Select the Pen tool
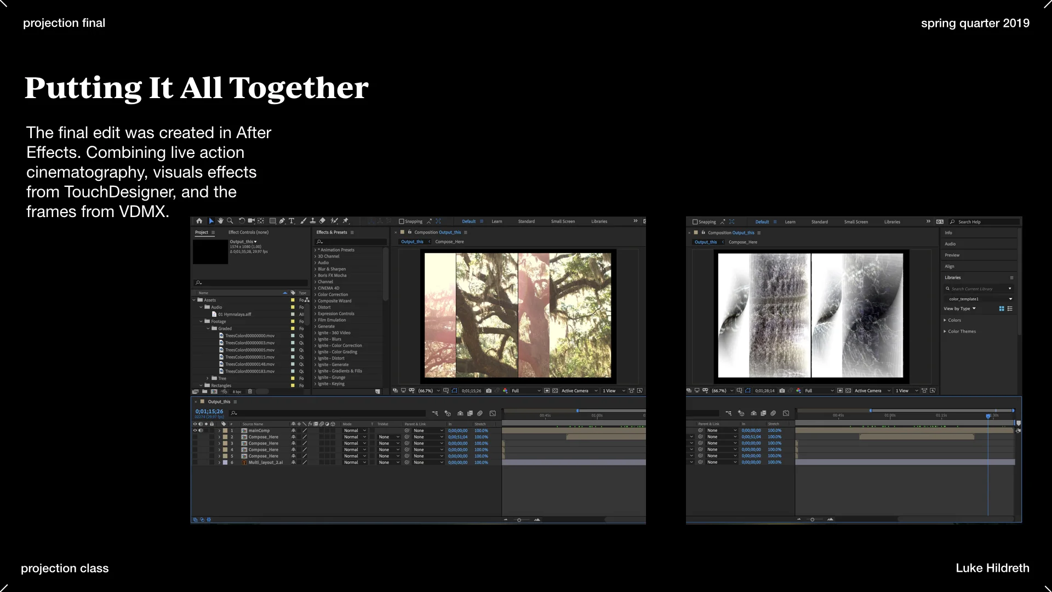The height and width of the screenshot is (592, 1052). pos(282,221)
